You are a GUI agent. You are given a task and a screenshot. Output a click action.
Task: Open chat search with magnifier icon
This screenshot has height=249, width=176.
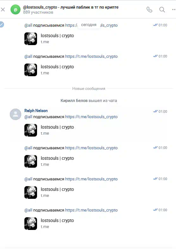point(162,10)
